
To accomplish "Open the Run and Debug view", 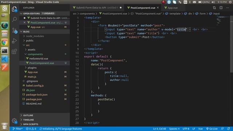I will click(14, 41).
